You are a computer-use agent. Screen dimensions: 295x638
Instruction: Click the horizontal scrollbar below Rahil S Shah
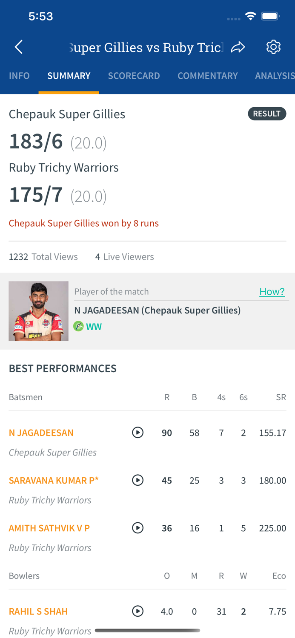[147, 630]
